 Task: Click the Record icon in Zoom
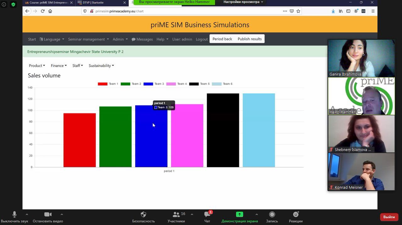coord(272,214)
